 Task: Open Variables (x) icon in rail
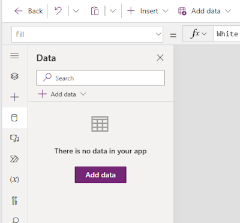pyautogui.click(x=14, y=179)
